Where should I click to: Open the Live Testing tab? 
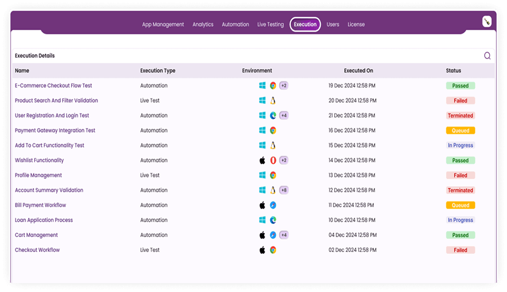(270, 24)
